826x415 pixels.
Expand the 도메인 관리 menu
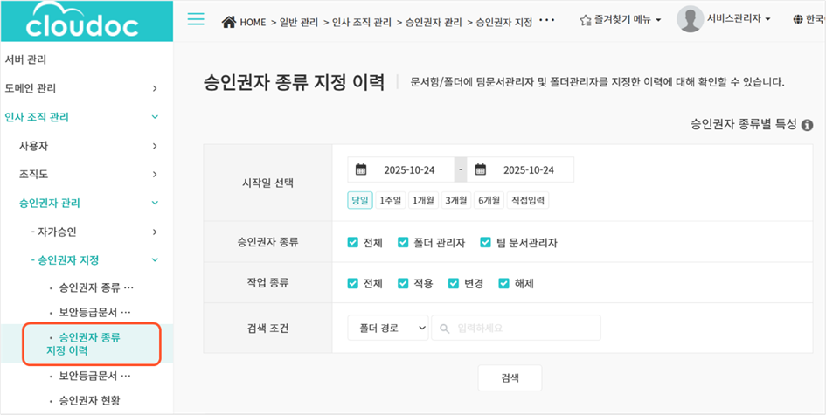155,88
